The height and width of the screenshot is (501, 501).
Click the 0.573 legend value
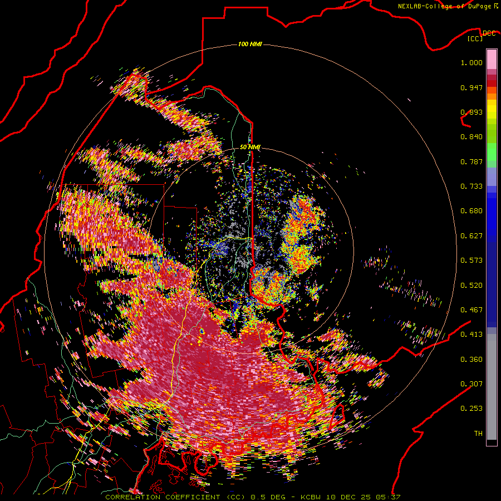coord(471,261)
